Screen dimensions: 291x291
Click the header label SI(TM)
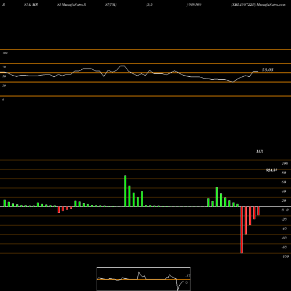[x=111, y=5]
